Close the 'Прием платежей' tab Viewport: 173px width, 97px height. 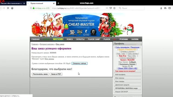[x=54, y=4]
